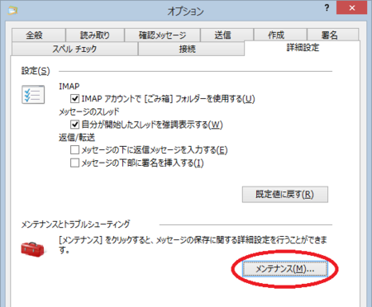372x307 pixels.
Task: Go to the 作成 tab
Action: 280,35
